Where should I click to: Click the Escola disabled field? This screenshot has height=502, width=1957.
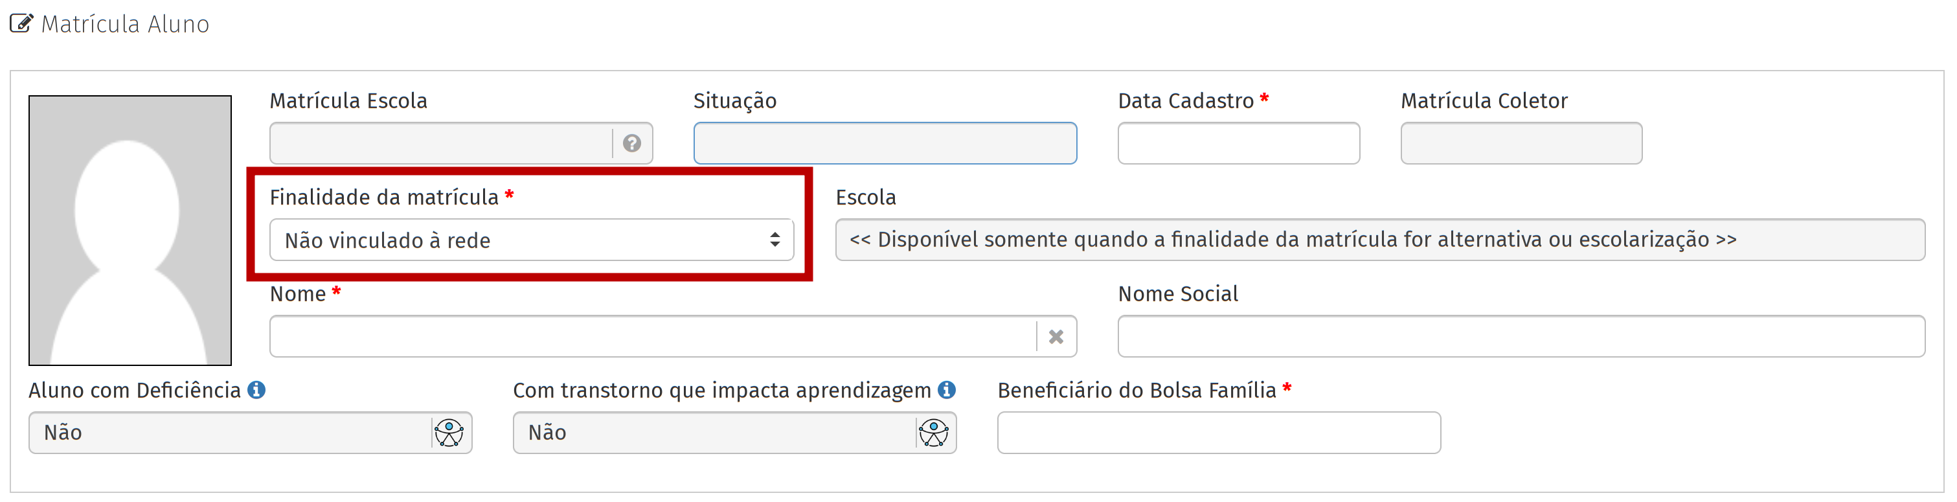coord(1379,240)
